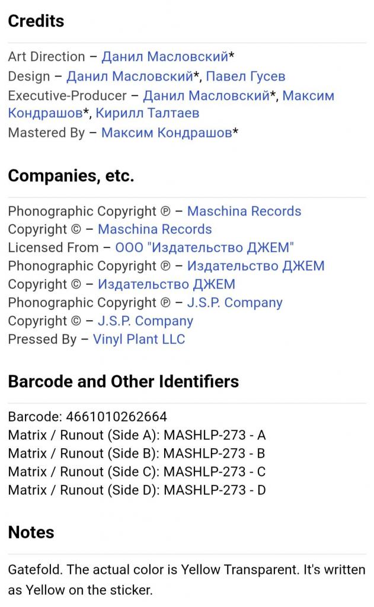
Task: Open ООО "Издательство ДЖЕМ" Licensed From link
Action: click(204, 248)
